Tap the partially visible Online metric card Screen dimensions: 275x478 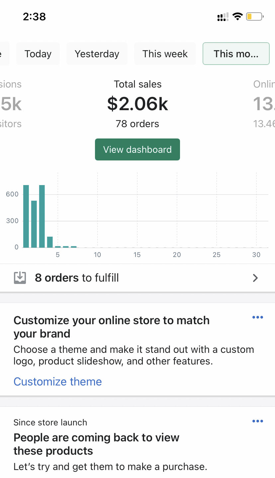264,104
